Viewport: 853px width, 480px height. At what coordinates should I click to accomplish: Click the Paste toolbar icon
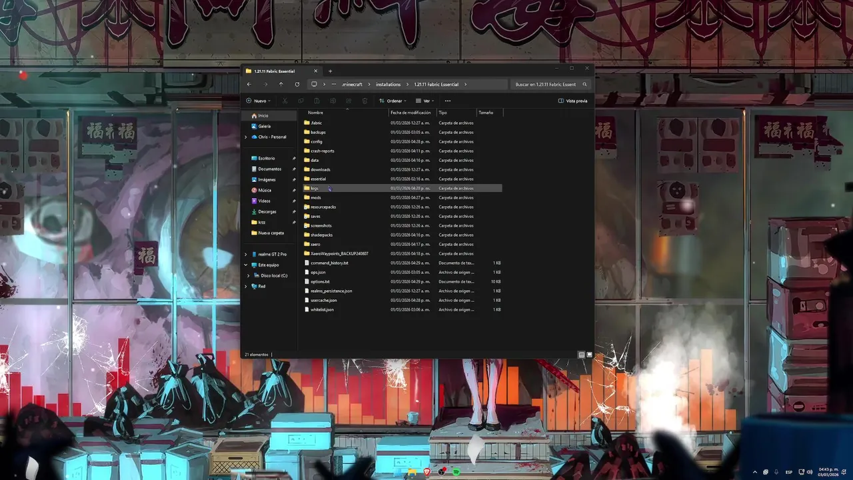[x=317, y=101]
